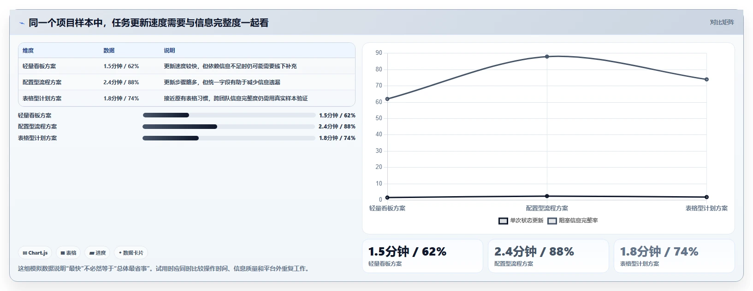Click the description starting 更新步骤略多
Image resolution: width=753 pixels, height=291 pixels.
point(222,82)
